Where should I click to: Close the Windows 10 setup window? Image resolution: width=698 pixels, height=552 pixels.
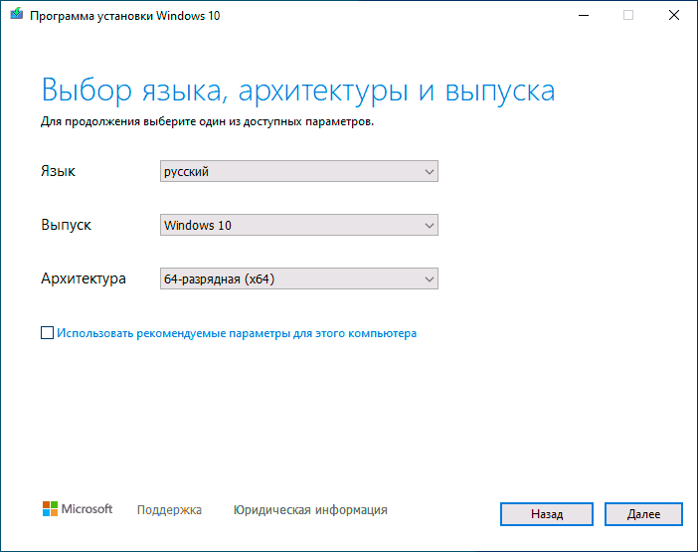point(673,15)
